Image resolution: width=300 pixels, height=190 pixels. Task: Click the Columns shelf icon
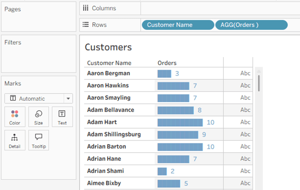tap(86, 8)
